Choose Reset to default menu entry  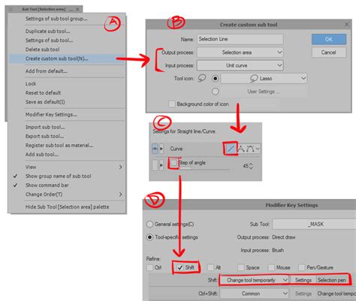[67, 93]
